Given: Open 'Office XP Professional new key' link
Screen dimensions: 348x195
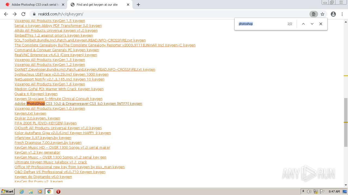Looking at the screenshot, I should pyautogui.click(x=70, y=167).
